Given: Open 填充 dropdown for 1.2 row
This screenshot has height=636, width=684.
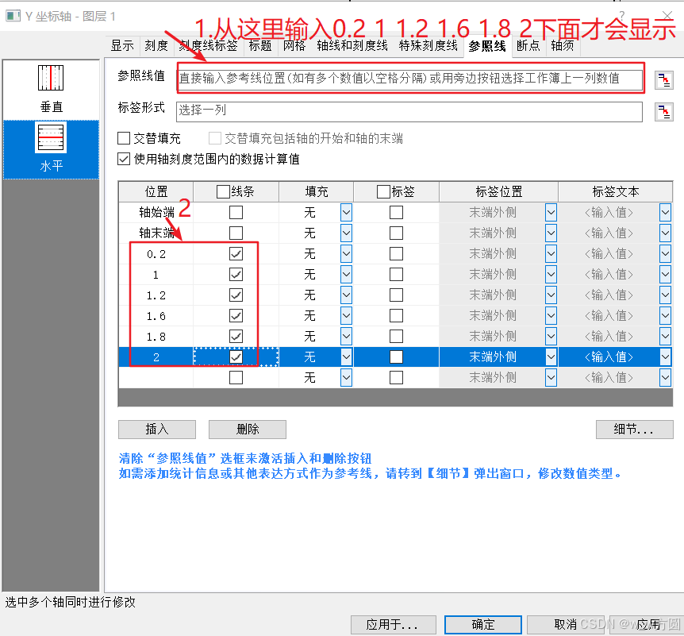Looking at the screenshot, I should click(346, 295).
